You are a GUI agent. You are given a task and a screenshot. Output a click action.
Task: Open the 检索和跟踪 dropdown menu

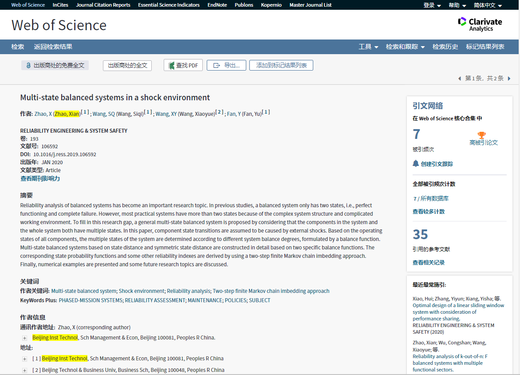405,47
